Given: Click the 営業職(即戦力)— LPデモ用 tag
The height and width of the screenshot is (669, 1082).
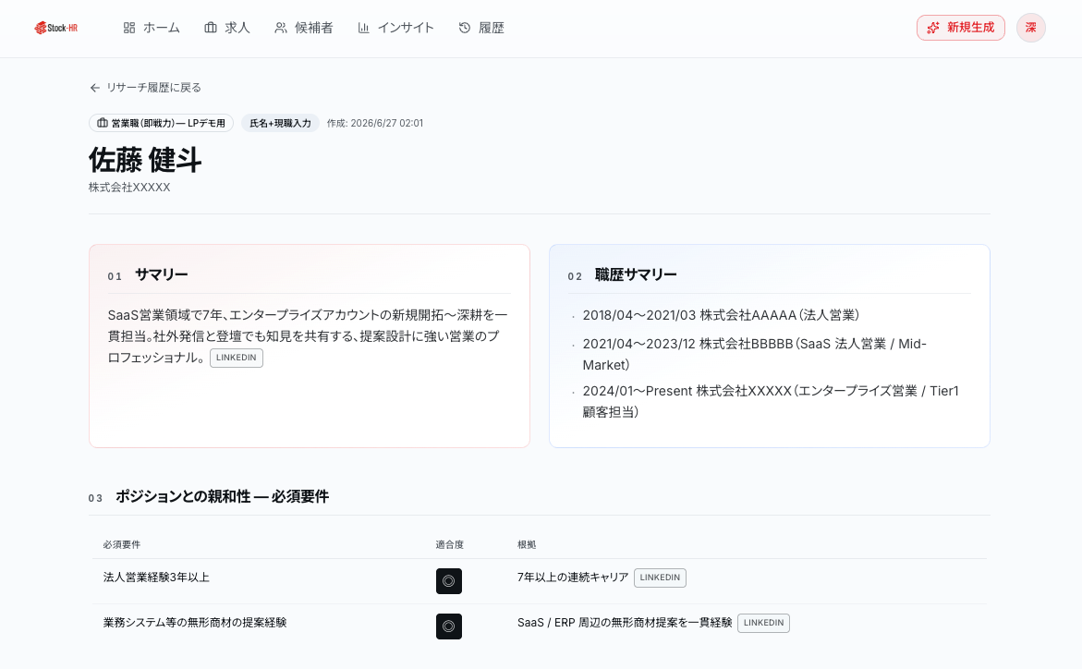Looking at the screenshot, I should (x=161, y=123).
